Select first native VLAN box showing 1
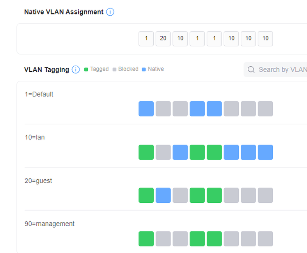307x253 pixels. tap(146, 39)
